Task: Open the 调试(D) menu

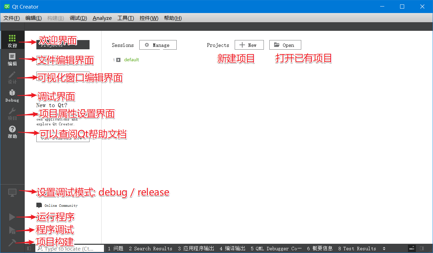Action: (78, 18)
